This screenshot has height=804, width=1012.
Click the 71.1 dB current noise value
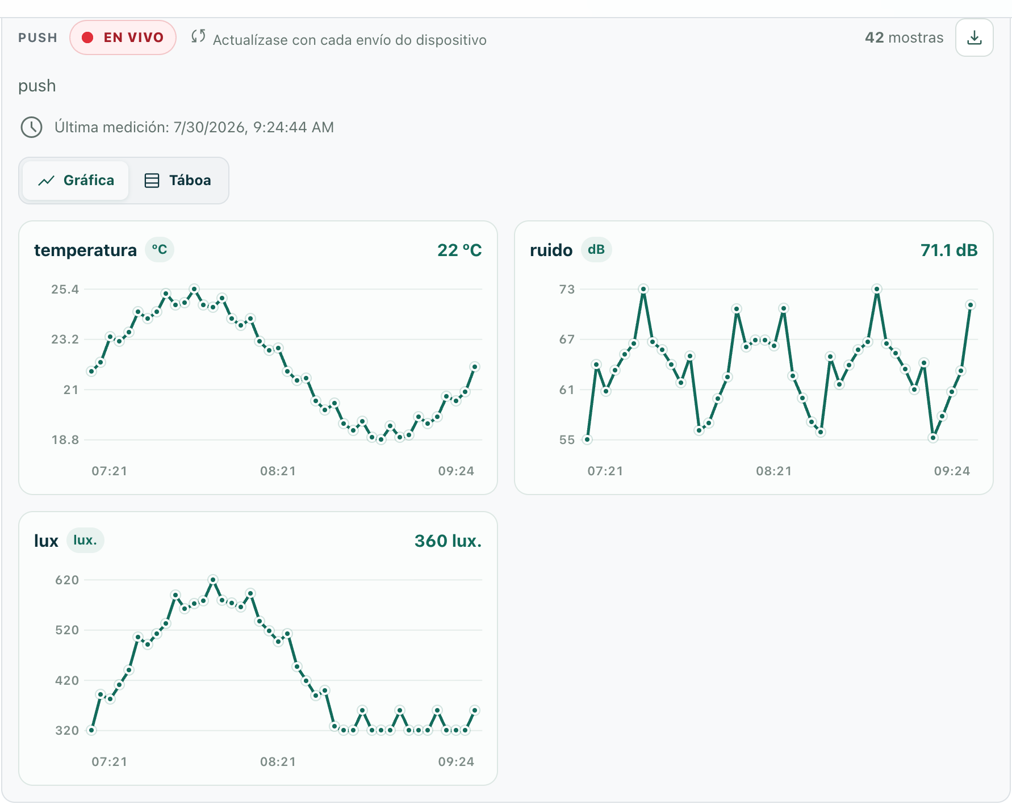coord(949,250)
